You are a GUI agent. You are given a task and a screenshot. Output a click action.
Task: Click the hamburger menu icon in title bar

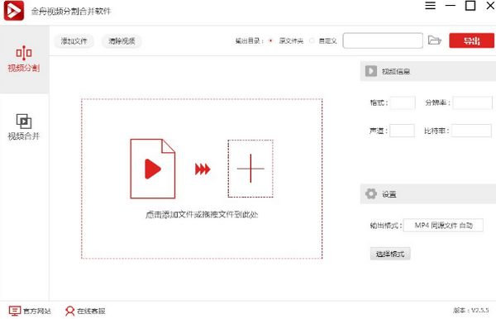coord(430,6)
